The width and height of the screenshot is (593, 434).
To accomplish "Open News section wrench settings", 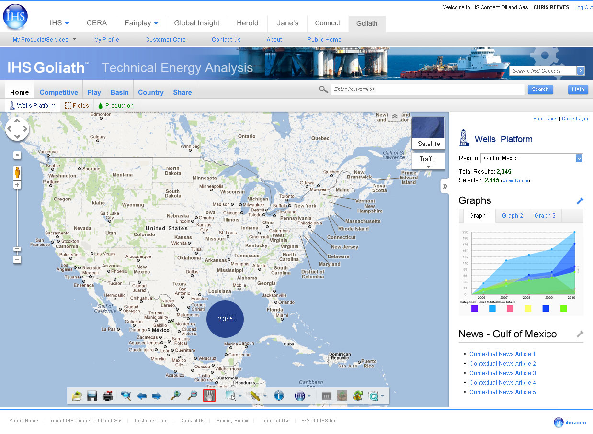I will [580, 334].
